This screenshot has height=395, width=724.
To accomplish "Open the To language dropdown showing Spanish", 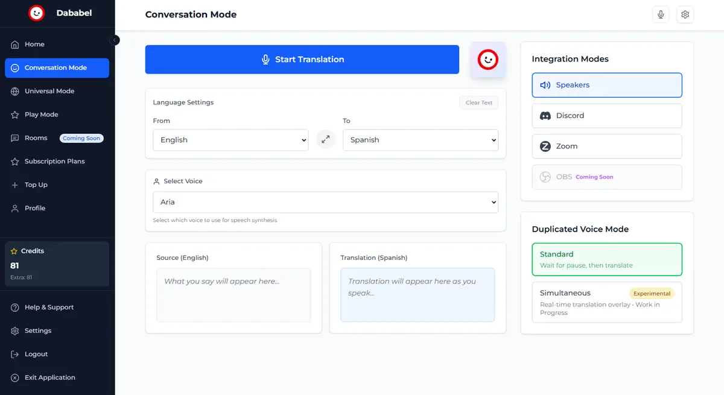I will [421, 140].
